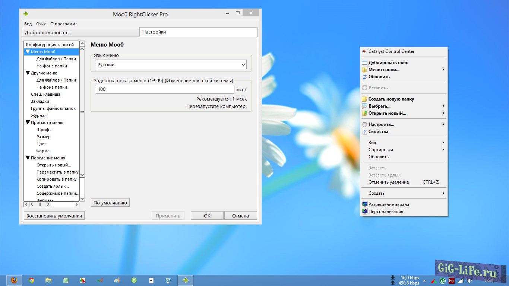Click the Разрешение экрана monitor icon
Viewport: 509px width, 286px height.
(364, 204)
